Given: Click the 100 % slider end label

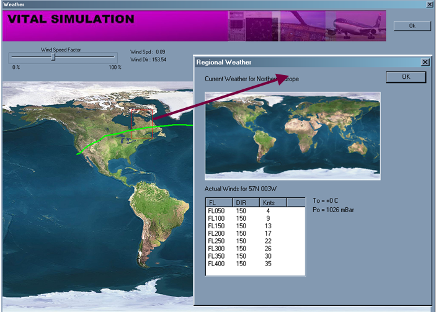Looking at the screenshot, I should point(115,67).
